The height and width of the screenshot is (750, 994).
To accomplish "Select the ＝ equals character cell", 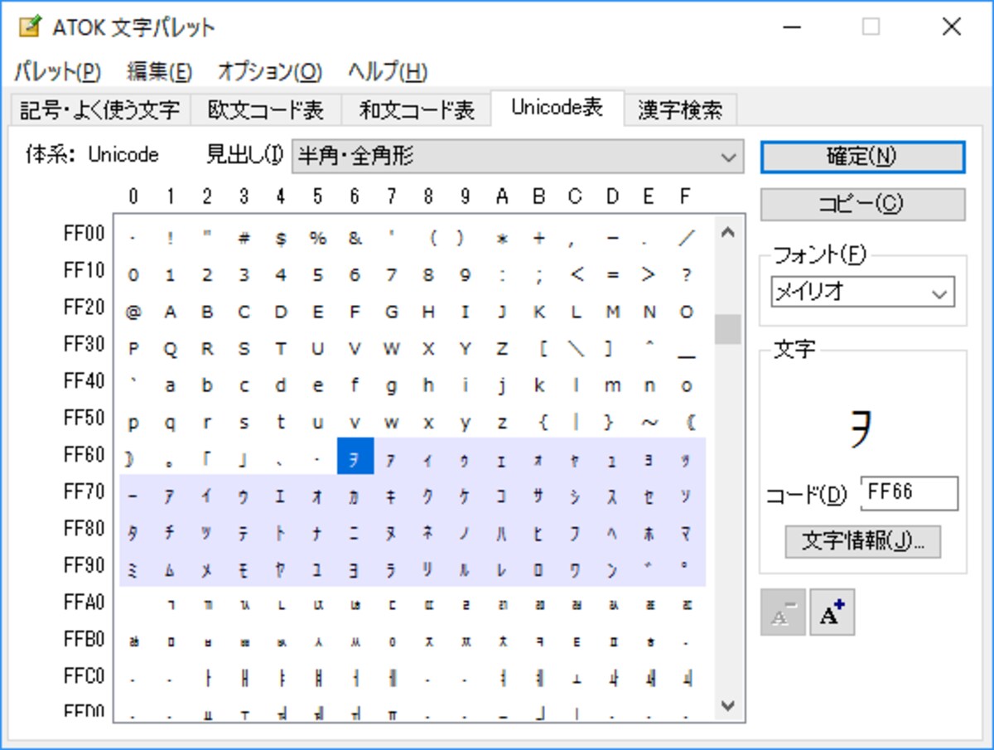I will tap(613, 274).
